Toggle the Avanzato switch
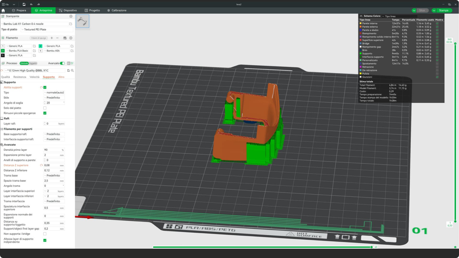This screenshot has height=258, width=459. [62, 63]
